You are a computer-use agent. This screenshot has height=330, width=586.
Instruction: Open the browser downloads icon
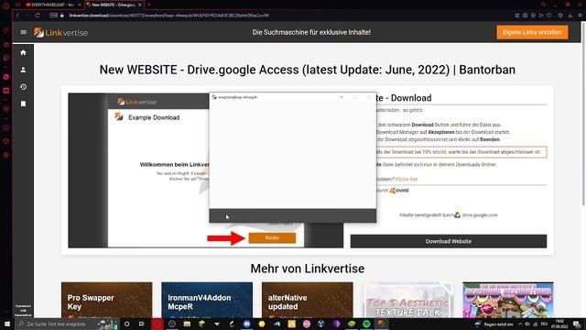(570, 16)
